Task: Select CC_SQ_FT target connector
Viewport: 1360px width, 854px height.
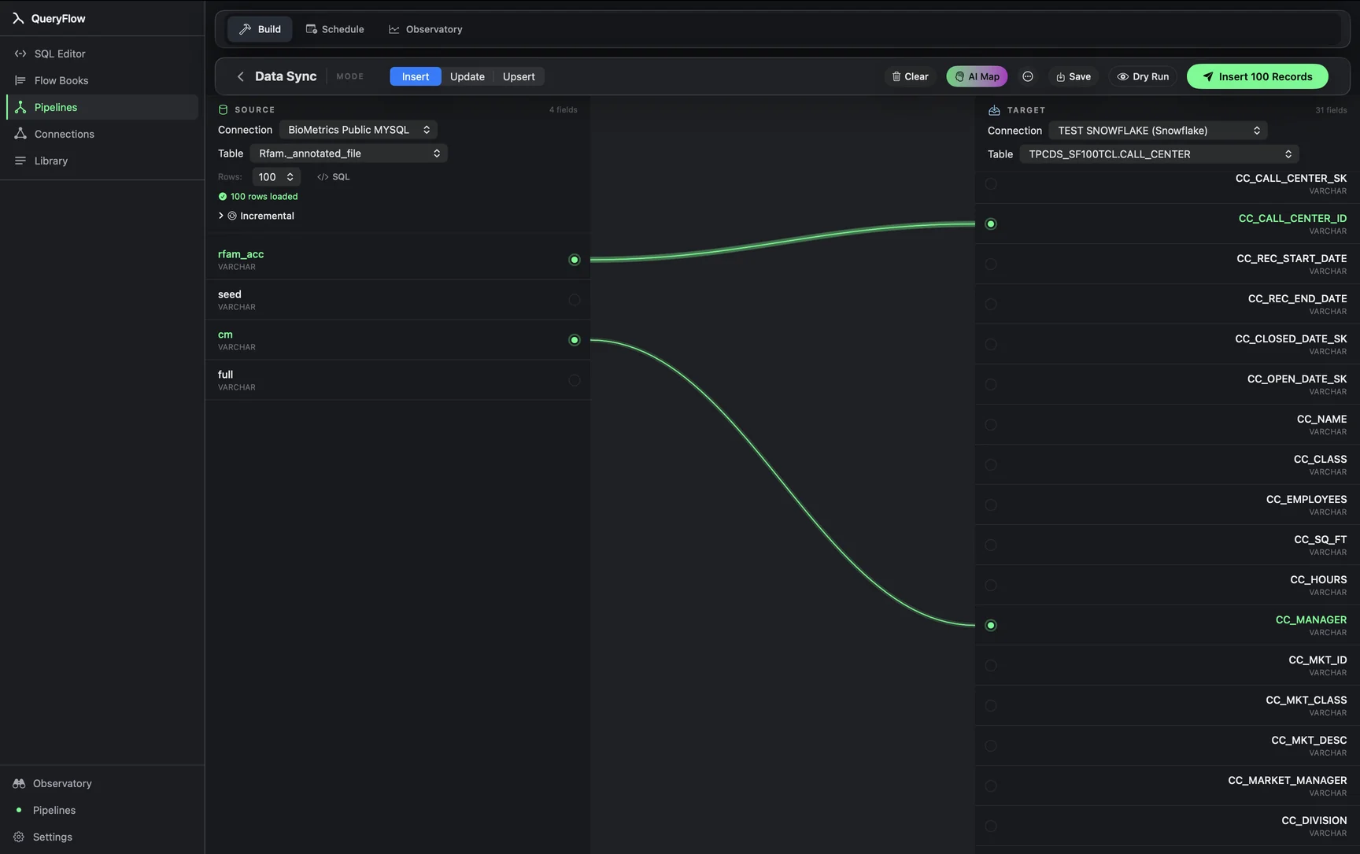Action: [991, 545]
